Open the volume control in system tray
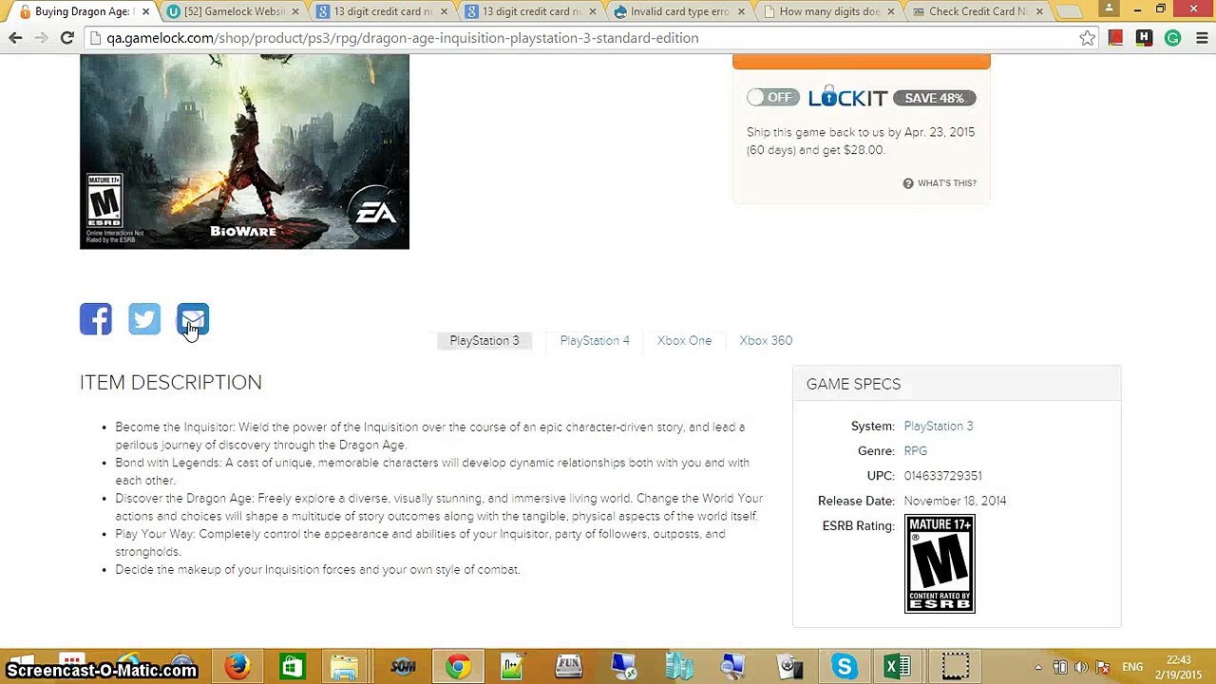Screen dimensions: 1216x684 pos(1081,667)
